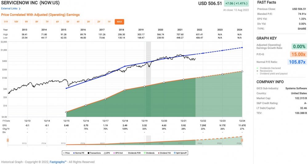Click the EPS triangle marker at 12/16
The height and width of the screenshot is (164, 308).
(x=86, y=105)
